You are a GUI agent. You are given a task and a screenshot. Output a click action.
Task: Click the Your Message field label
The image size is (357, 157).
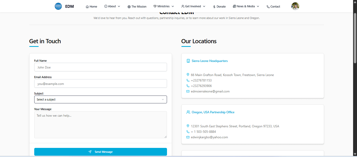(43, 109)
